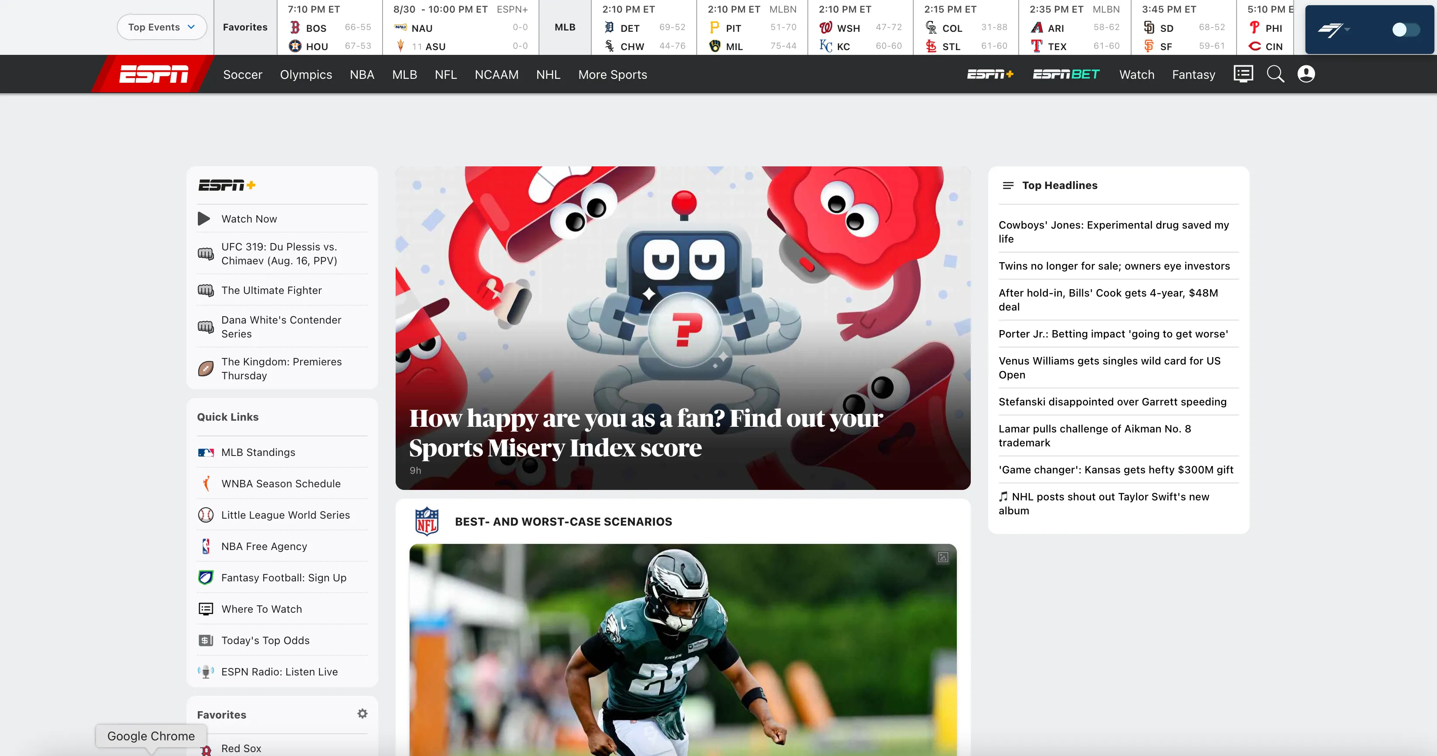Click the Eagles player photo thumbnail
Image resolution: width=1437 pixels, height=756 pixels.
point(683,649)
